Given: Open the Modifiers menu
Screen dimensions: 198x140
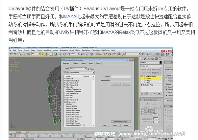Looking at the screenshot, I should pyautogui.click(x=47, y=50).
